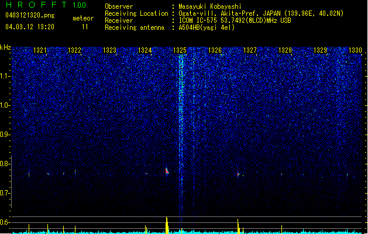Click the 1.1 kHz frequency label
368x234 pixels.
[5, 76]
